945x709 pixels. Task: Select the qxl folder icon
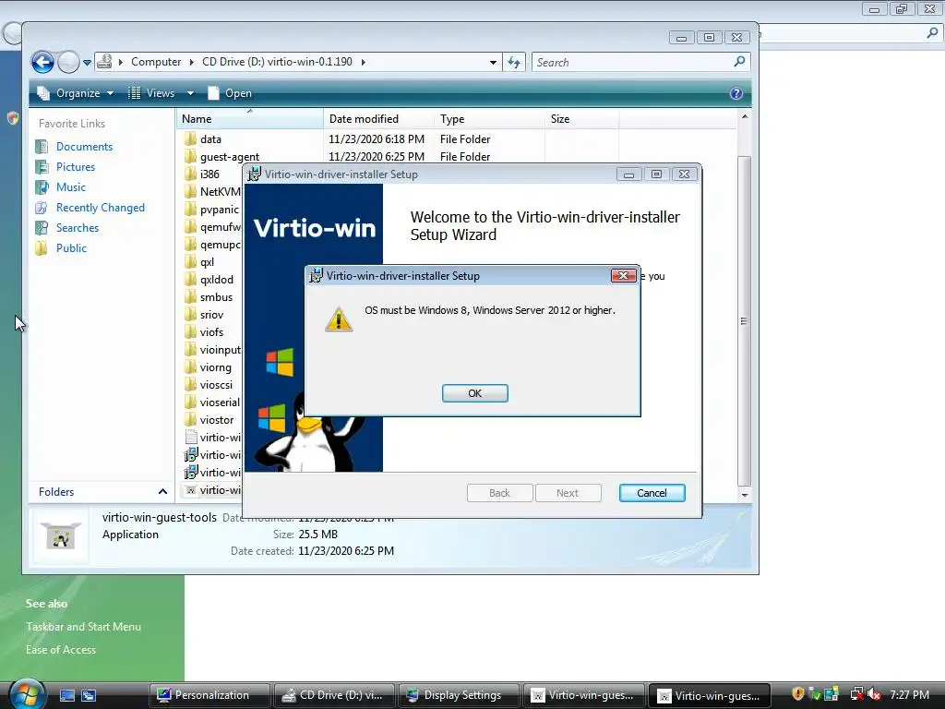point(190,261)
